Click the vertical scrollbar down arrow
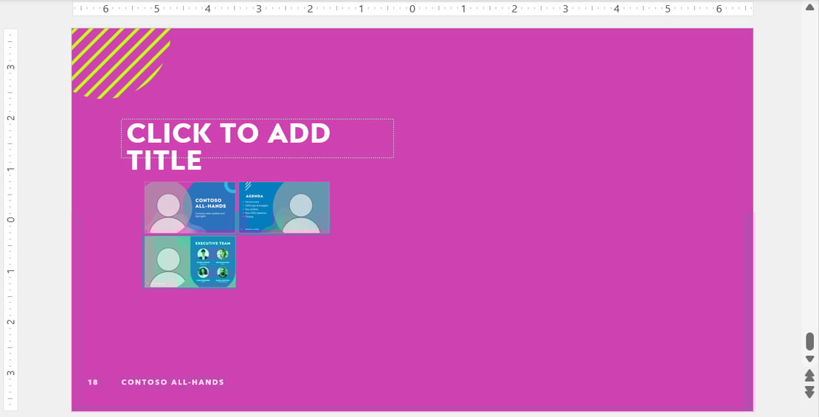 (809, 359)
